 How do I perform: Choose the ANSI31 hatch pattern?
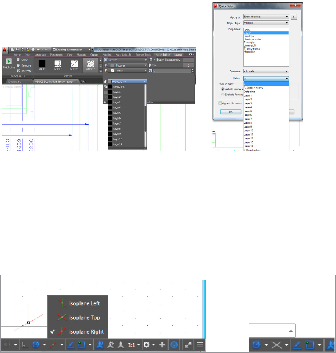tap(74, 64)
